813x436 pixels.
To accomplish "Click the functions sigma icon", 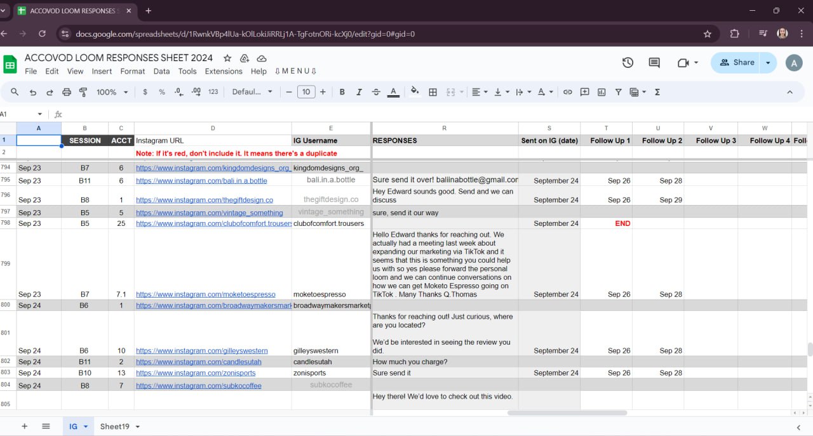I will [x=657, y=92].
